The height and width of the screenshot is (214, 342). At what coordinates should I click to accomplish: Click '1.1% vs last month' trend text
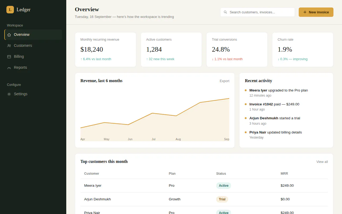pos(227,59)
